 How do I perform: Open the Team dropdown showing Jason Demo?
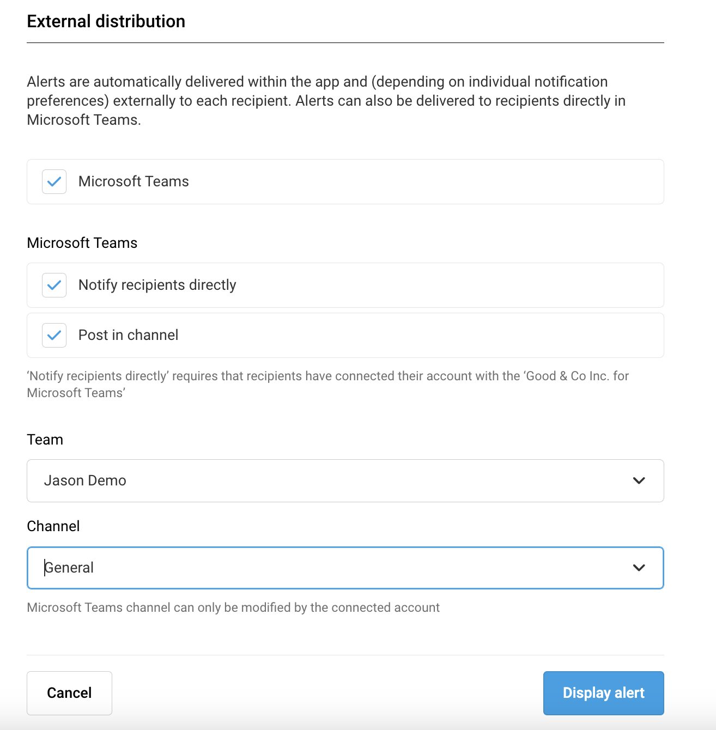[327, 480]
